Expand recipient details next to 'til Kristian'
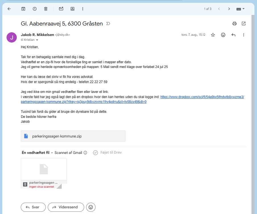This screenshot has width=257, height=214. 37,40
